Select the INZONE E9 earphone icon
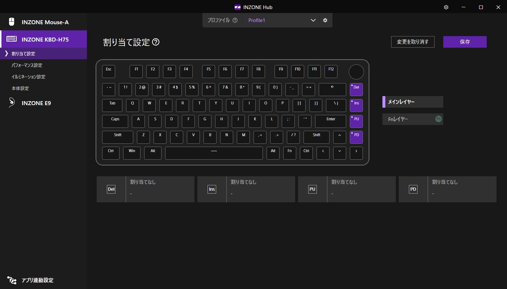 [12, 103]
